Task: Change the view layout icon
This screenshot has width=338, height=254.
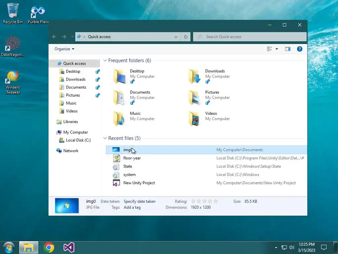Action: pyautogui.click(x=269, y=49)
